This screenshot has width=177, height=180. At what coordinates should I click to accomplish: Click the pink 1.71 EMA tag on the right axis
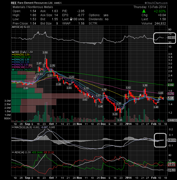click(171, 94)
